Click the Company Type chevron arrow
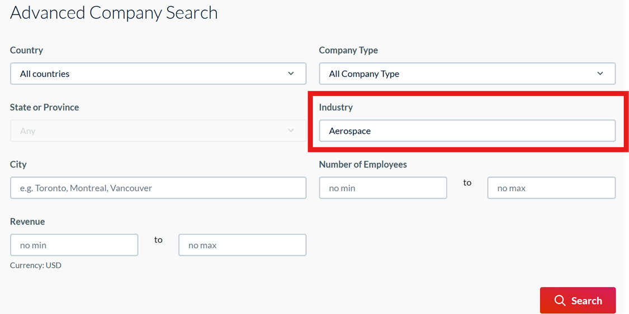629x314 pixels. pos(600,74)
